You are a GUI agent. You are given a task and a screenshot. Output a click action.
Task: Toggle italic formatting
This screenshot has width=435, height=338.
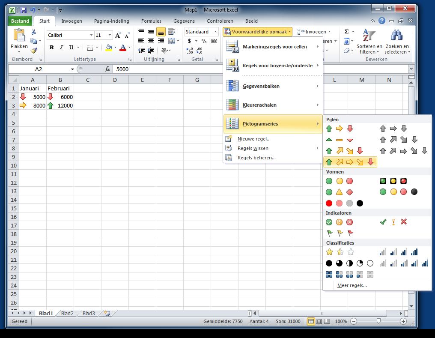(61, 48)
